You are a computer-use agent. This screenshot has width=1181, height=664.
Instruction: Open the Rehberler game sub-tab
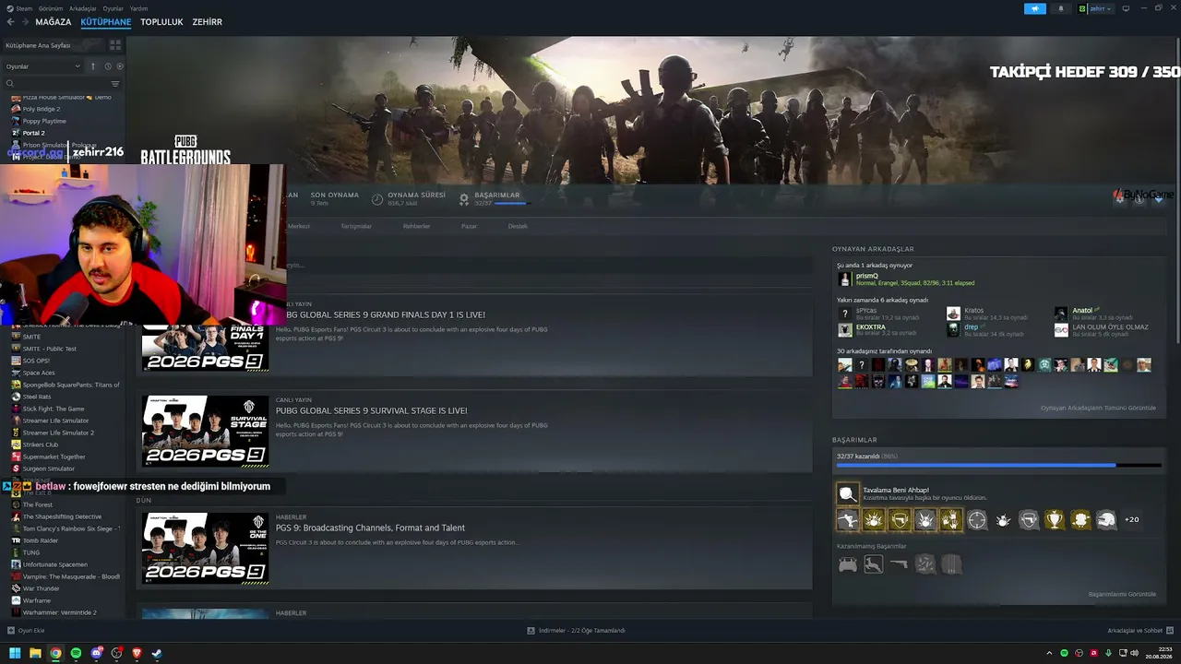pyautogui.click(x=416, y=226)
